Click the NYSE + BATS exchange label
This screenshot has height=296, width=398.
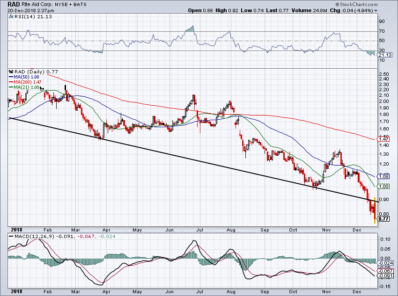71,4
